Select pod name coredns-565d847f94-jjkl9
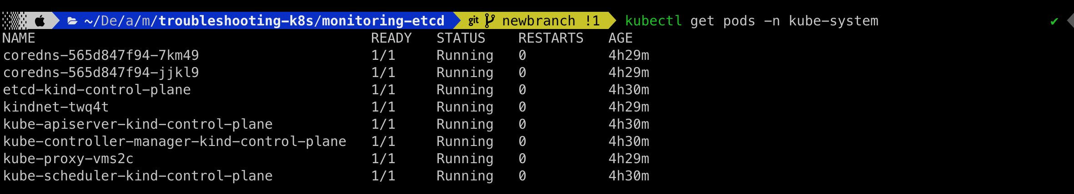The height and width of the screenshot is (194, 1074). tap(101, 73)
